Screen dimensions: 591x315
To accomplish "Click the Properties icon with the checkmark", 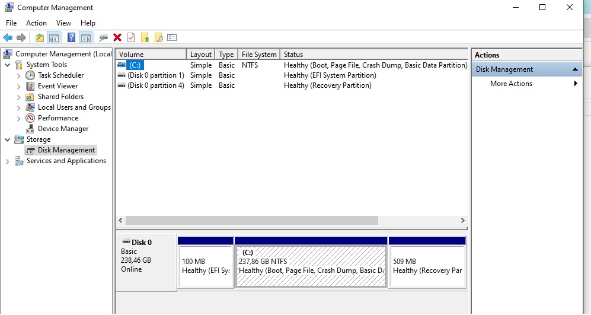I will pos(131,38).
